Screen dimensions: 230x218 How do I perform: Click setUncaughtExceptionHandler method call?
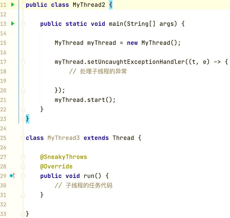pos(136,62)
